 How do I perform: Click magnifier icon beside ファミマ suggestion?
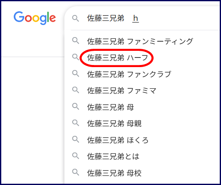coord(76,90)
